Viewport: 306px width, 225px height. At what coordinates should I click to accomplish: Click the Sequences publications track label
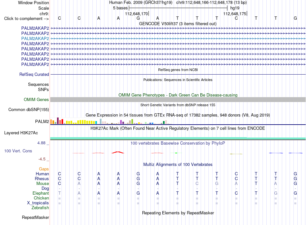pos(38,84)
